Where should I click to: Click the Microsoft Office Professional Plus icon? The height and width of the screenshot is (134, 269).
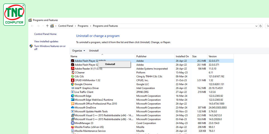[x=72, y=104]
